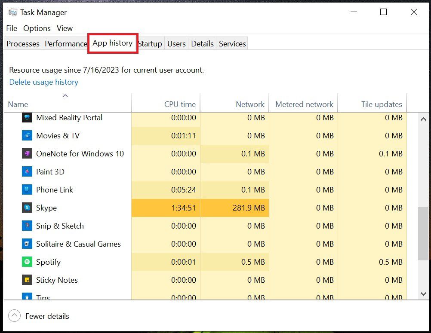The width and height of the screenshot is (431, 333).
Task: Open the Options menu
Action: pyautogui.click(x=37, y=28)
